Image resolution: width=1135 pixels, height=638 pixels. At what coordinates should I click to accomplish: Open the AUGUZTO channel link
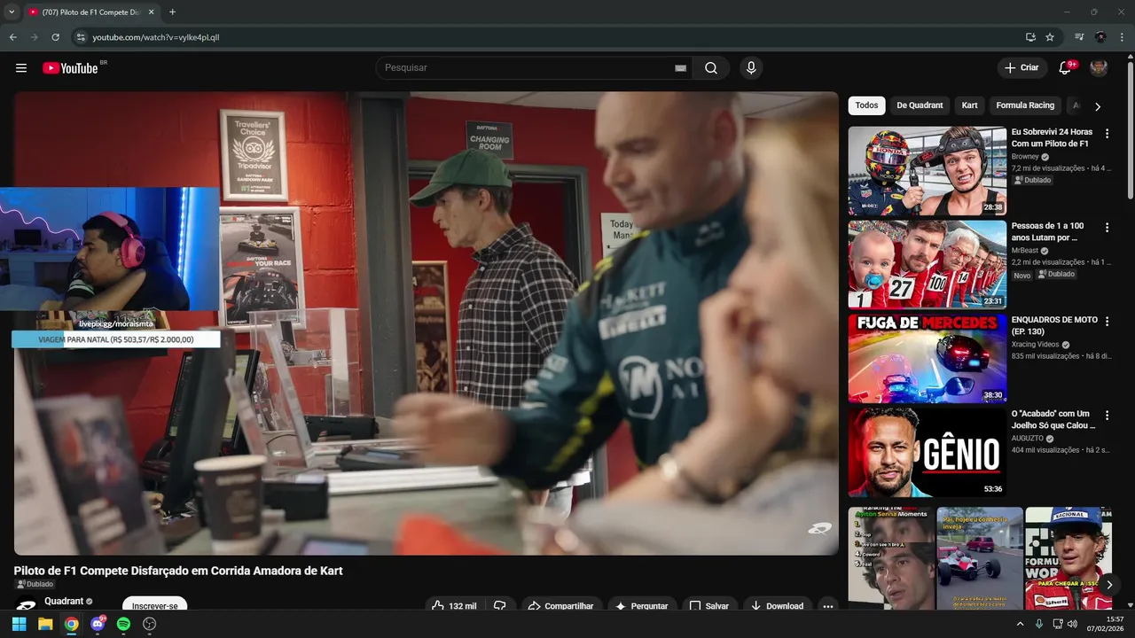click(1027, 439)
